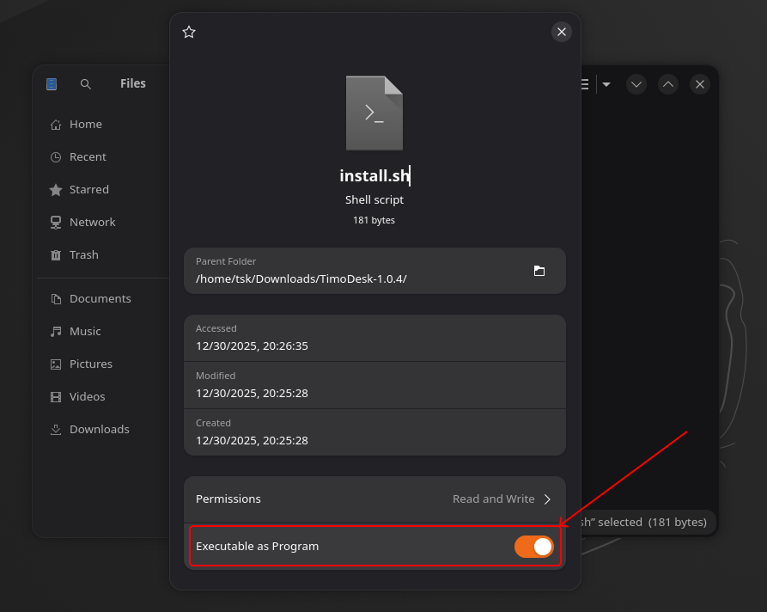Click the up chevron button in Files header
Screen dimensions: 767x612
[668, 84]
